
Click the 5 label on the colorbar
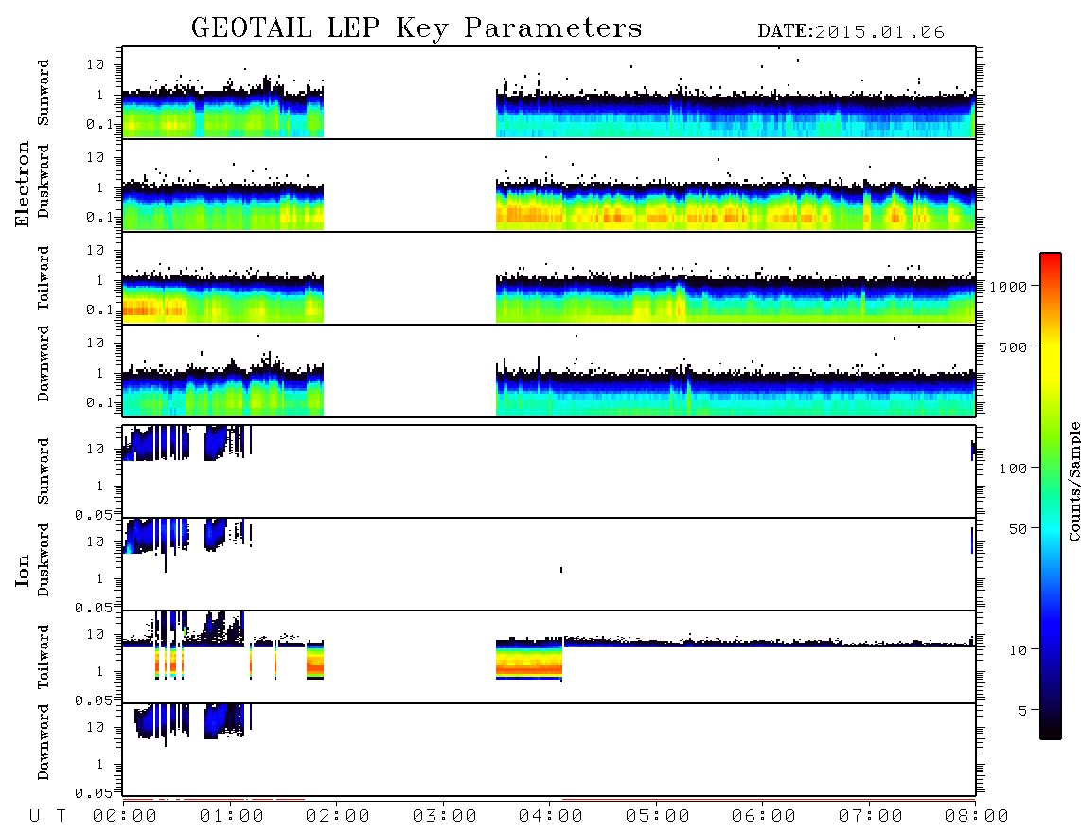(x=1022, y=711)
